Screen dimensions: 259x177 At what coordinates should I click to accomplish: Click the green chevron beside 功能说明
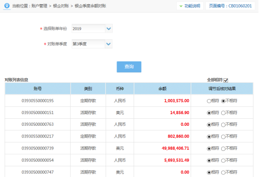181,6
